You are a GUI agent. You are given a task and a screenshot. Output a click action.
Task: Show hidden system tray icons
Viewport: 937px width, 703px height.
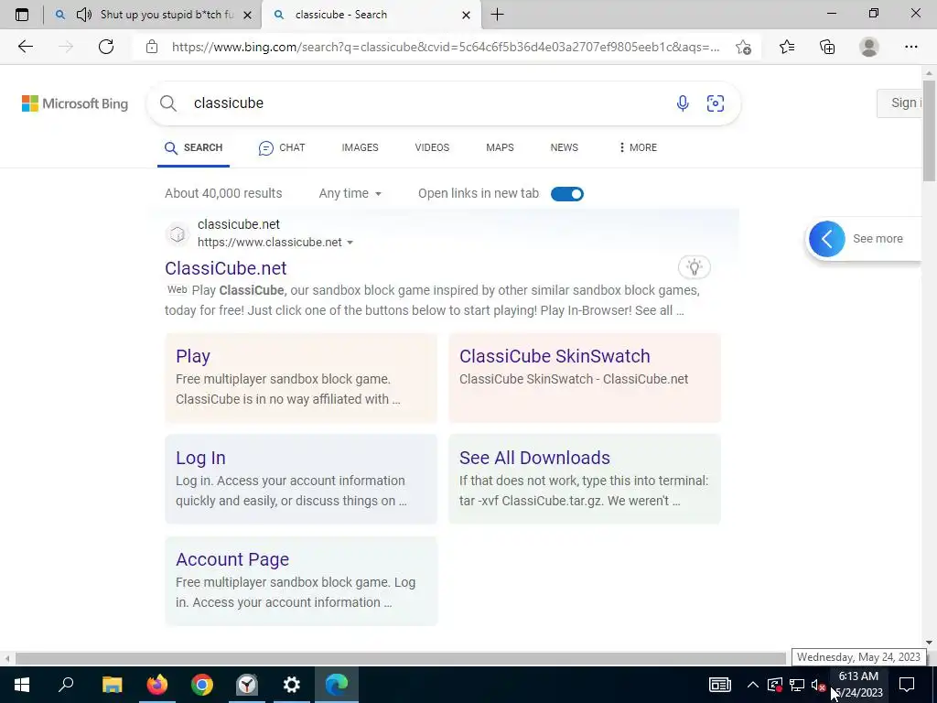point(753,685)
